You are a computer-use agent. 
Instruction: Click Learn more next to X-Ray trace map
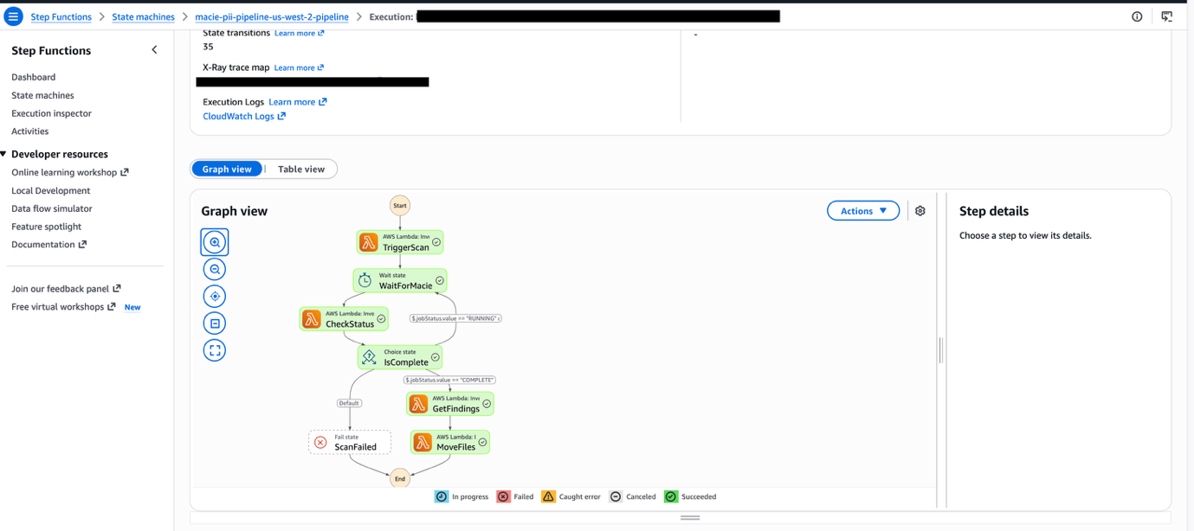(299, 67)
